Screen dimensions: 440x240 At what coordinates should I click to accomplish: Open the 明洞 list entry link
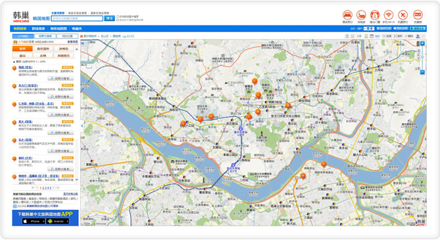coord(25,68)
